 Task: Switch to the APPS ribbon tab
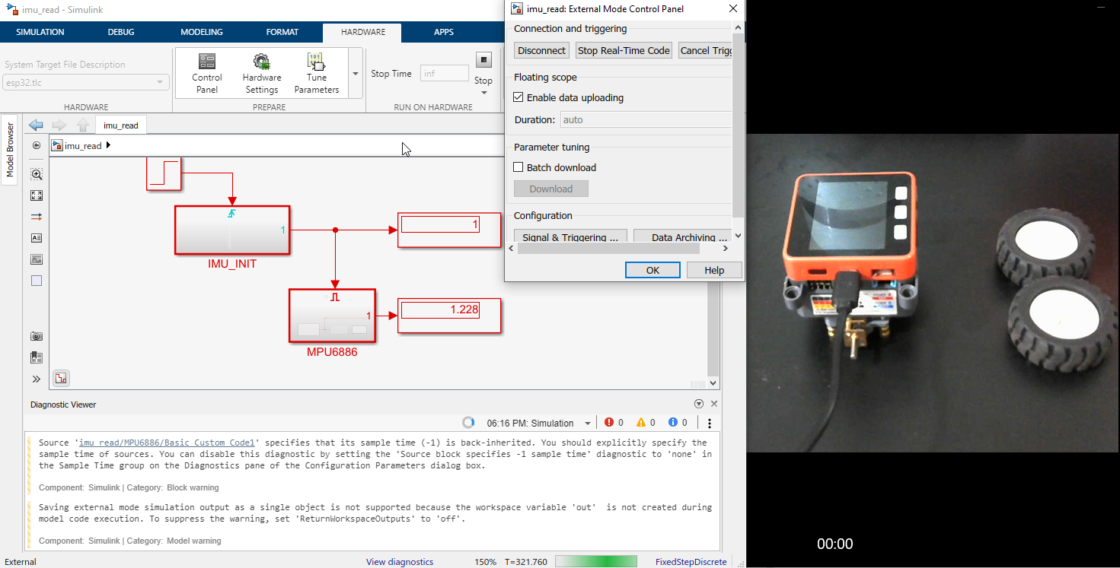444,32
